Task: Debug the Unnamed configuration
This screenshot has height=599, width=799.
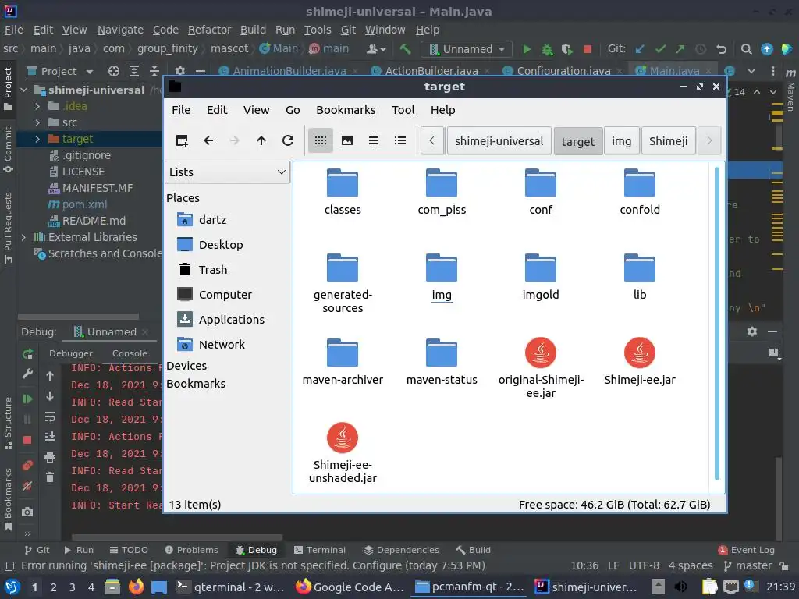Action: pyautogui.click(x=547, y=49)
